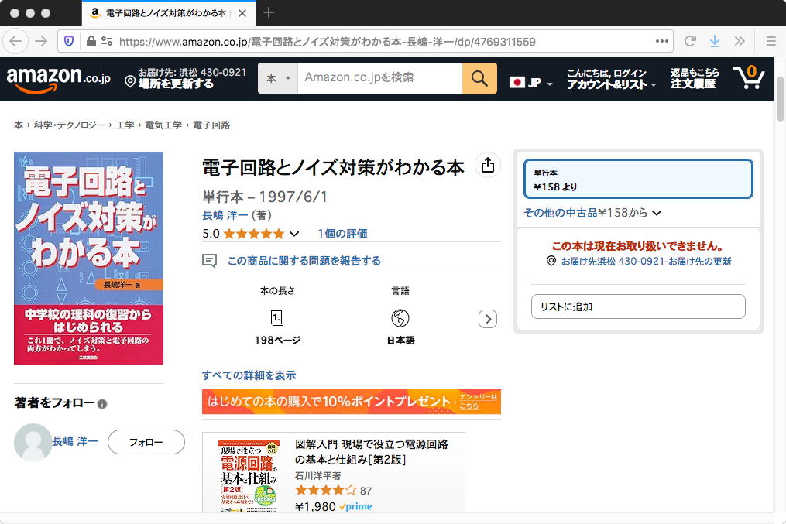Go to 返品もこちら 注文履歴
This screenshot has height=524, width=786.
coord(695,79)
